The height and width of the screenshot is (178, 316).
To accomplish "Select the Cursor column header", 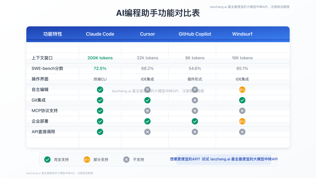I will click(x=147, y=34).
